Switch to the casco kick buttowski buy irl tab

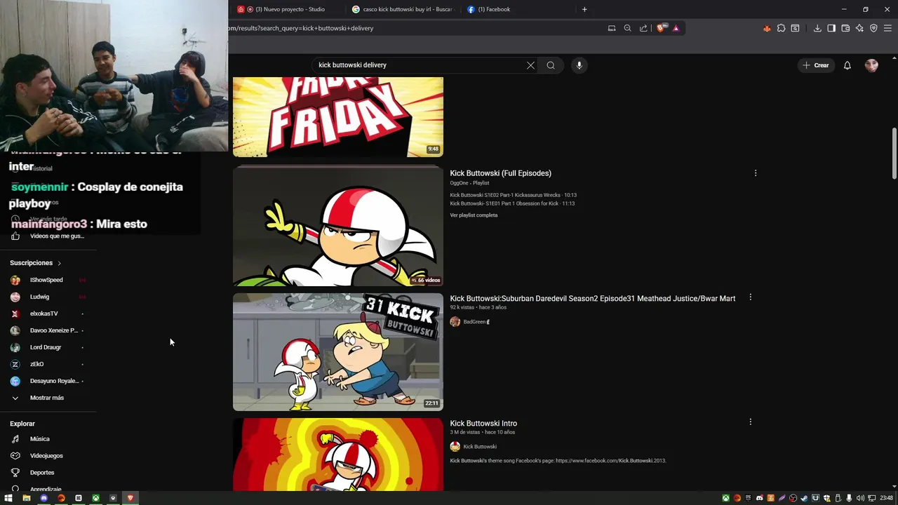tap(403, 9)
